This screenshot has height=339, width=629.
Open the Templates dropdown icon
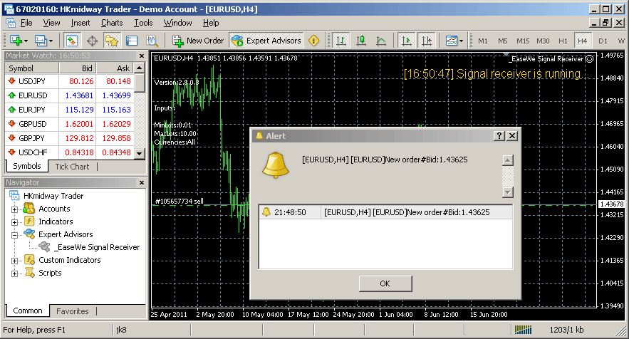click(454, 41)
